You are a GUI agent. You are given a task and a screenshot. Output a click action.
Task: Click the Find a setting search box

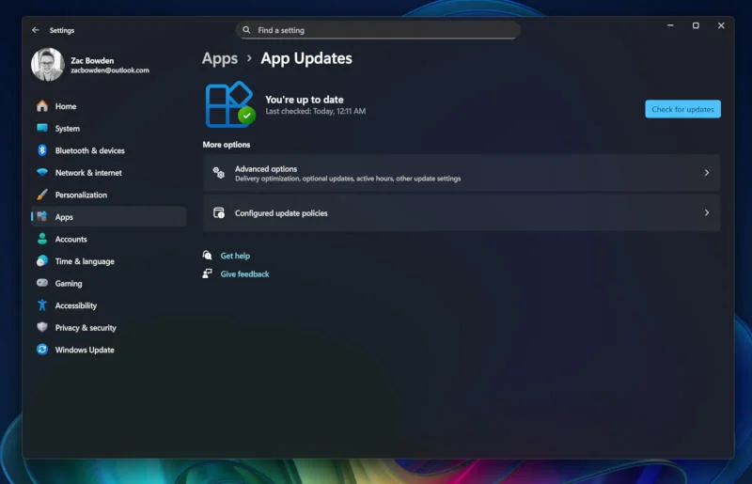pyautogui.click(x=378, y=30)
